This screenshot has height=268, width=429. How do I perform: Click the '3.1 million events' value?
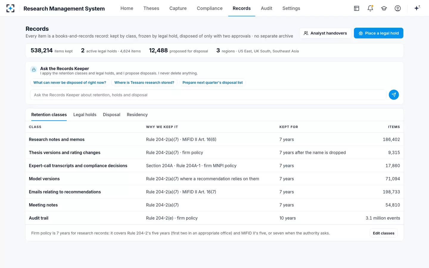pyautogui.click(x=383, y=218)
